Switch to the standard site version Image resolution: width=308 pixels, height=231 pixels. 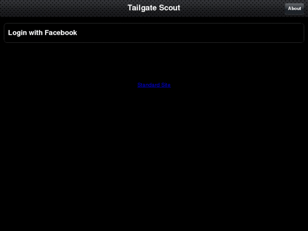tap(154, 85)
